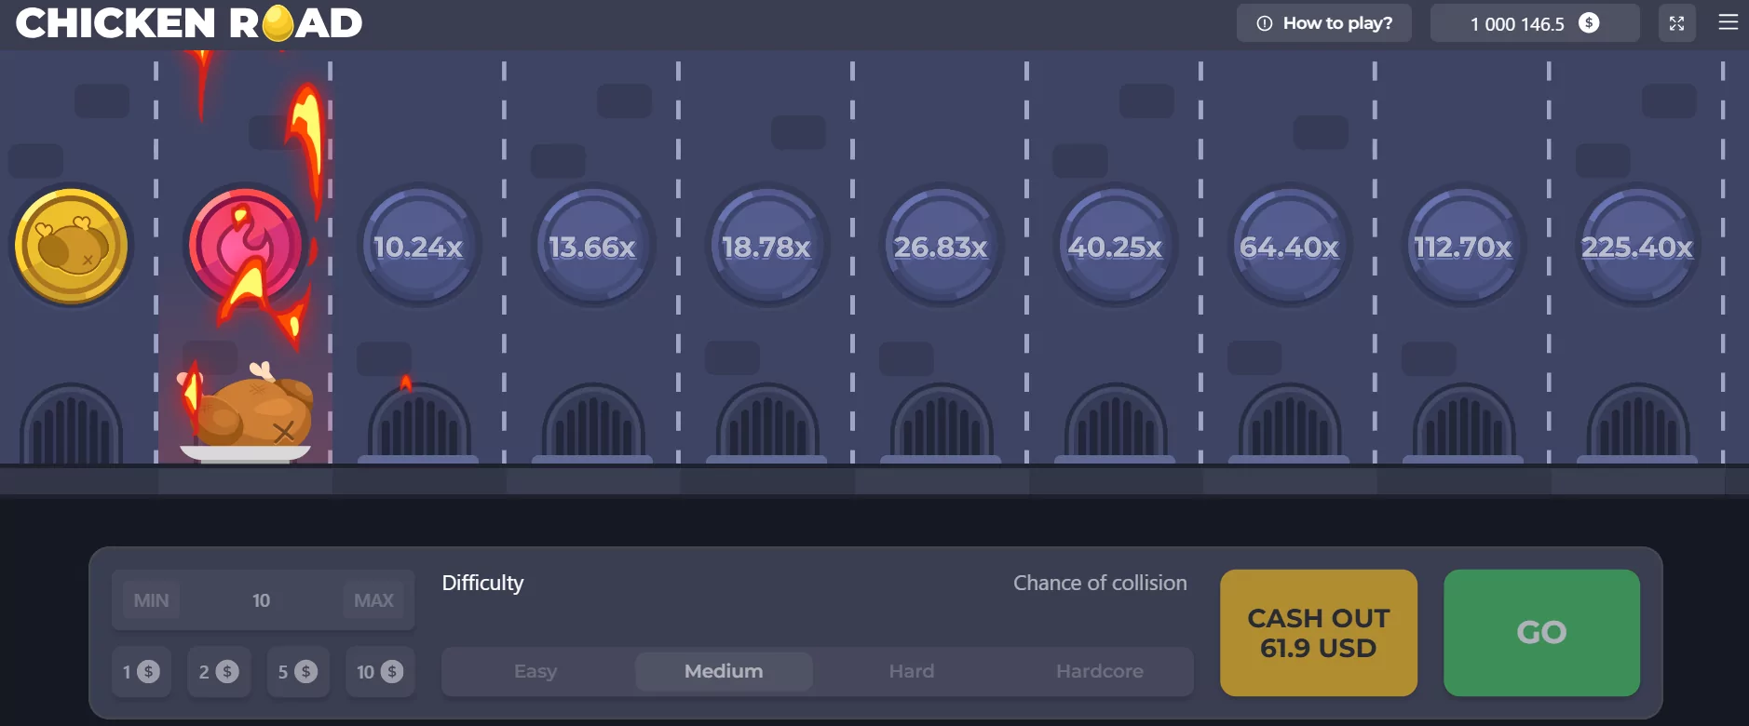Image resolution: width=1749 pixels, height=726 pixels.
Task: Open the hamburger menu
Action: click(1728, 22)
